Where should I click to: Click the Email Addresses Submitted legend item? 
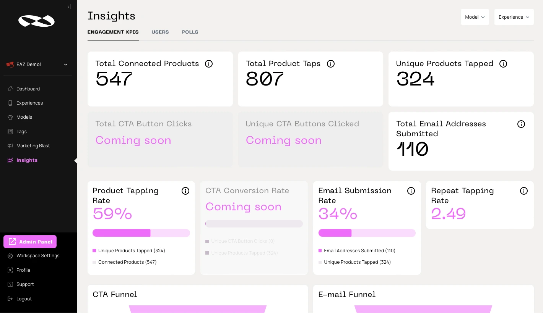pyautogui.click(x=357, y=251)
